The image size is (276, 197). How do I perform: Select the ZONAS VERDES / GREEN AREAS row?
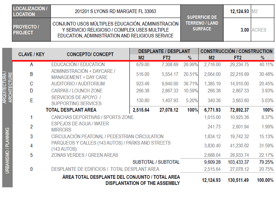pyautogui.click(x=84, y=155)
